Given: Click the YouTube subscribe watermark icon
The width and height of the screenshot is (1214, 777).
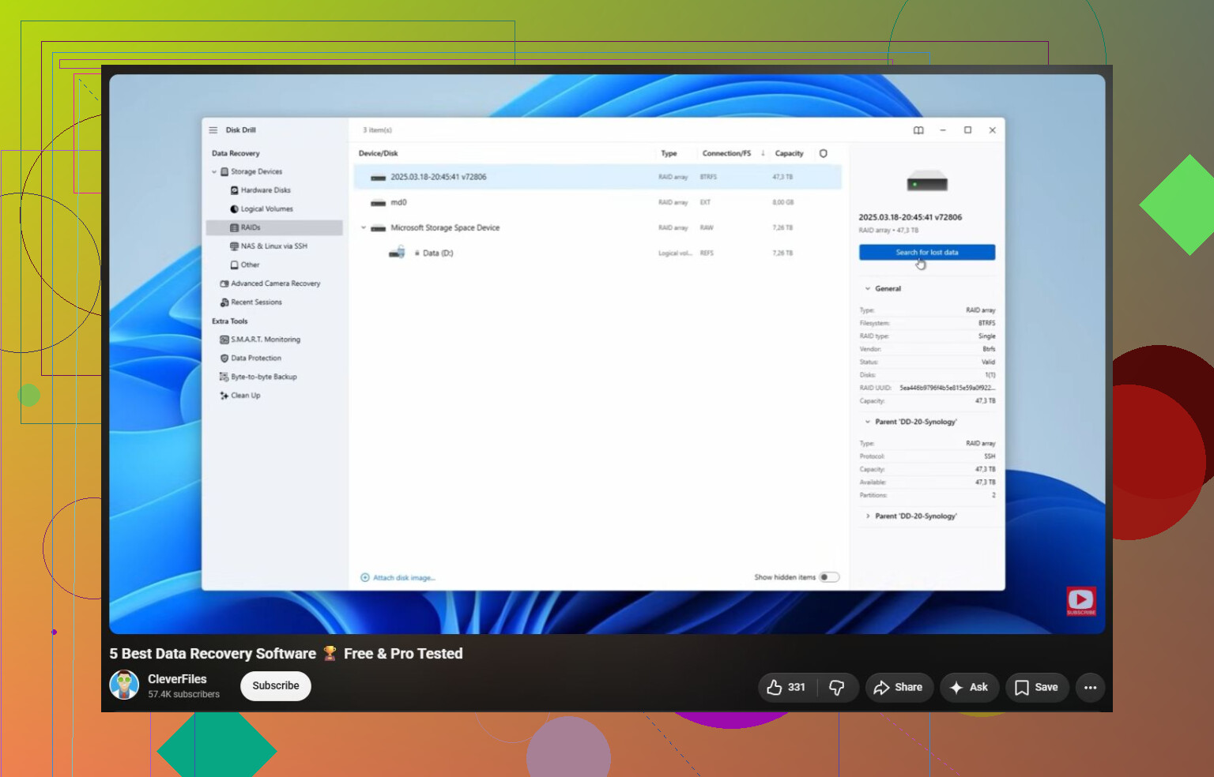Looking at the screenshot, I should pos(1081,602).
